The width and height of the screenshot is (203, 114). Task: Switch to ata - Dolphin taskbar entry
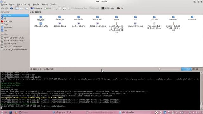134,112
